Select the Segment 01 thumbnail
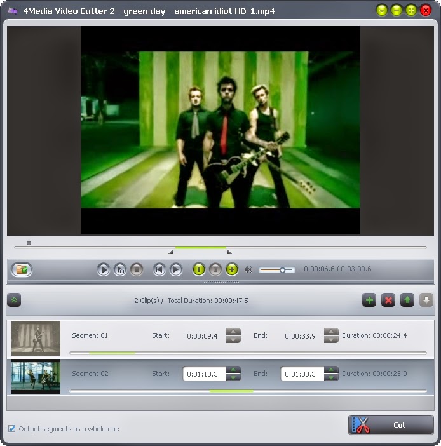This screenshot has height=446, width=441. click(x=36, y=337)
